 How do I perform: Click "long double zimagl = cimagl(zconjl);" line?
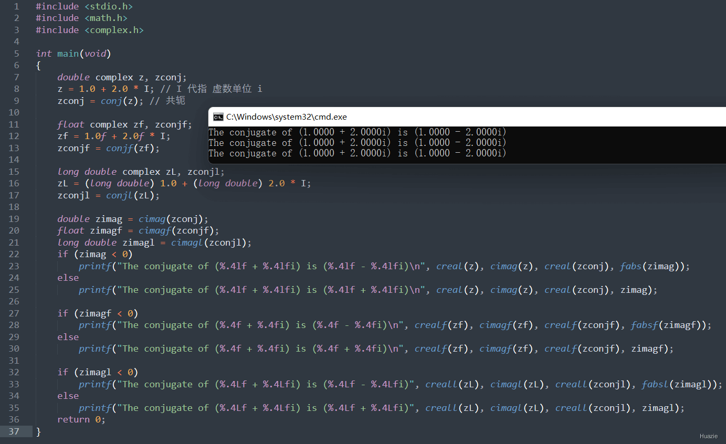pyautogui.click(x=154, y=242)
